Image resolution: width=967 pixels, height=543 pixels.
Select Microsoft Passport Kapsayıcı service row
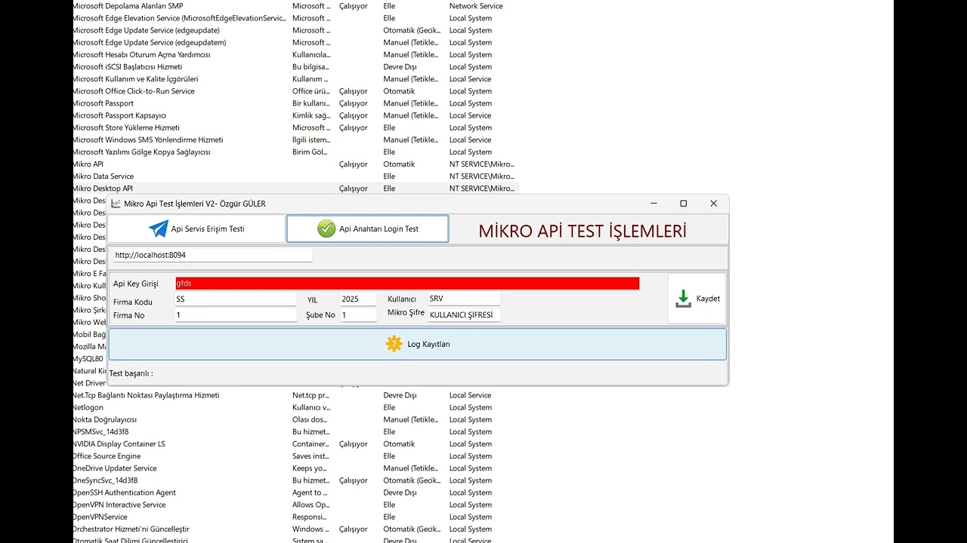pos(295,115)
